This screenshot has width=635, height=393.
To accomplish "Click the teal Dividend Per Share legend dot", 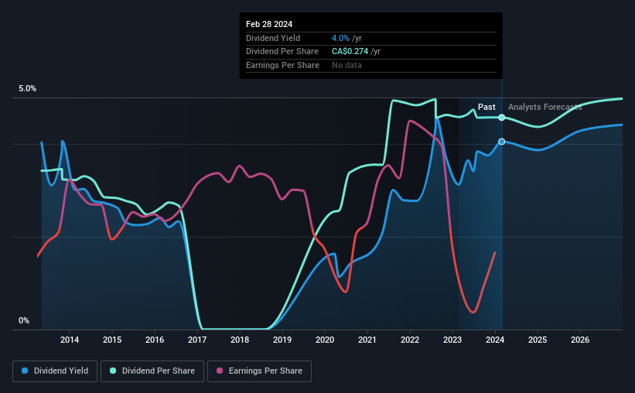I will 113,371.
